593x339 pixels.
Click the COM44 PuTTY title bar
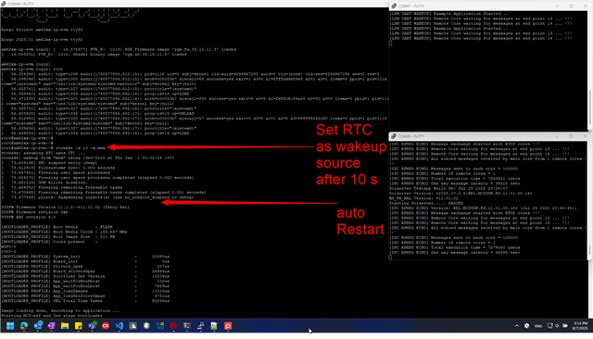pyautogui.click(x=195, y=4)
